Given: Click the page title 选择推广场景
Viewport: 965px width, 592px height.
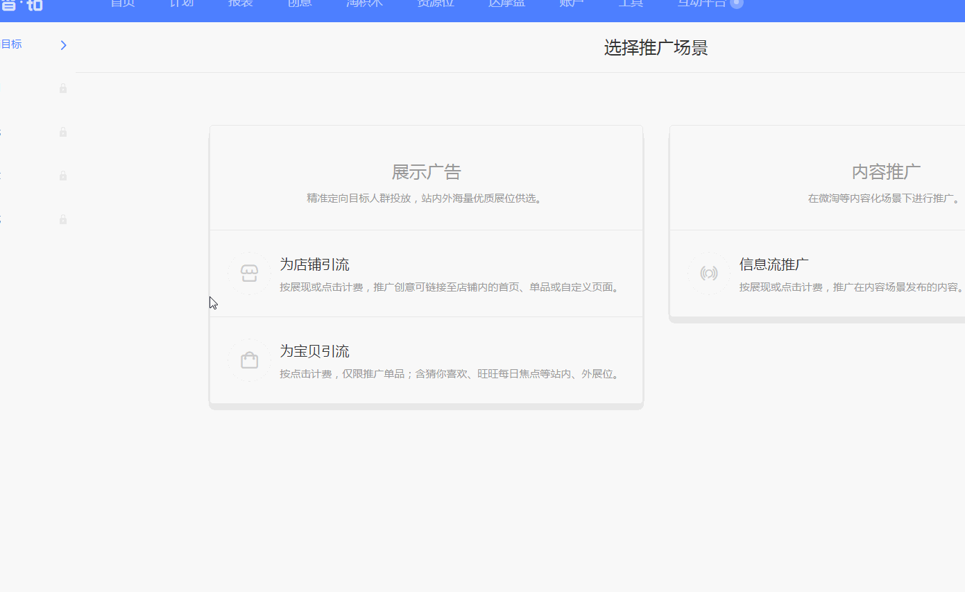Looking at the screenshot, I should tap(656, 48).
